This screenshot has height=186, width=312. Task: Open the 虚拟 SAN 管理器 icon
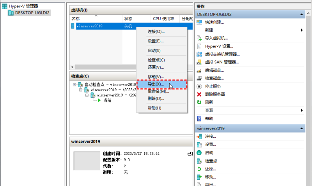pyautogui.click(x=199, y=62)
